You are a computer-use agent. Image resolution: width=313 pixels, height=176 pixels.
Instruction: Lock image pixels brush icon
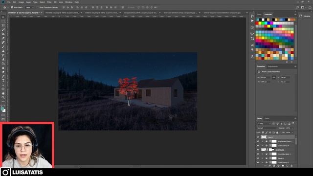pyautogui.click(x=267, y=132)
